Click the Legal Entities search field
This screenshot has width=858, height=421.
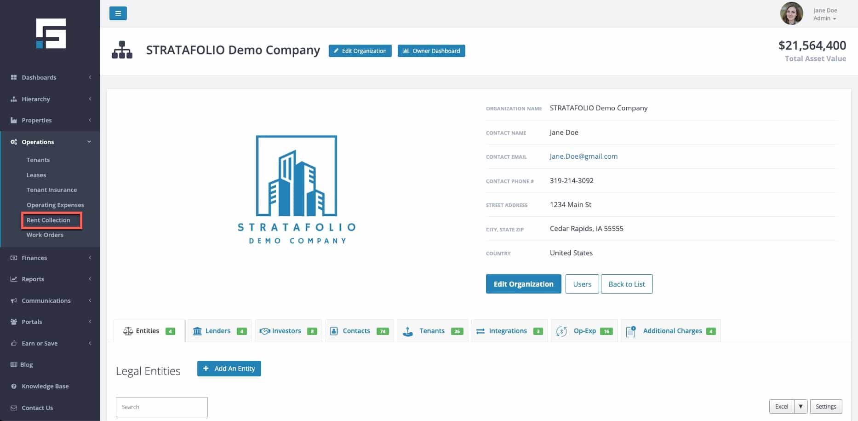(x=161, y=407)
